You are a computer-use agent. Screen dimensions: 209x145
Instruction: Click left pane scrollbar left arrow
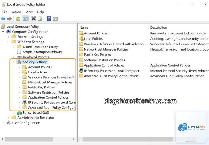(2, 139)
